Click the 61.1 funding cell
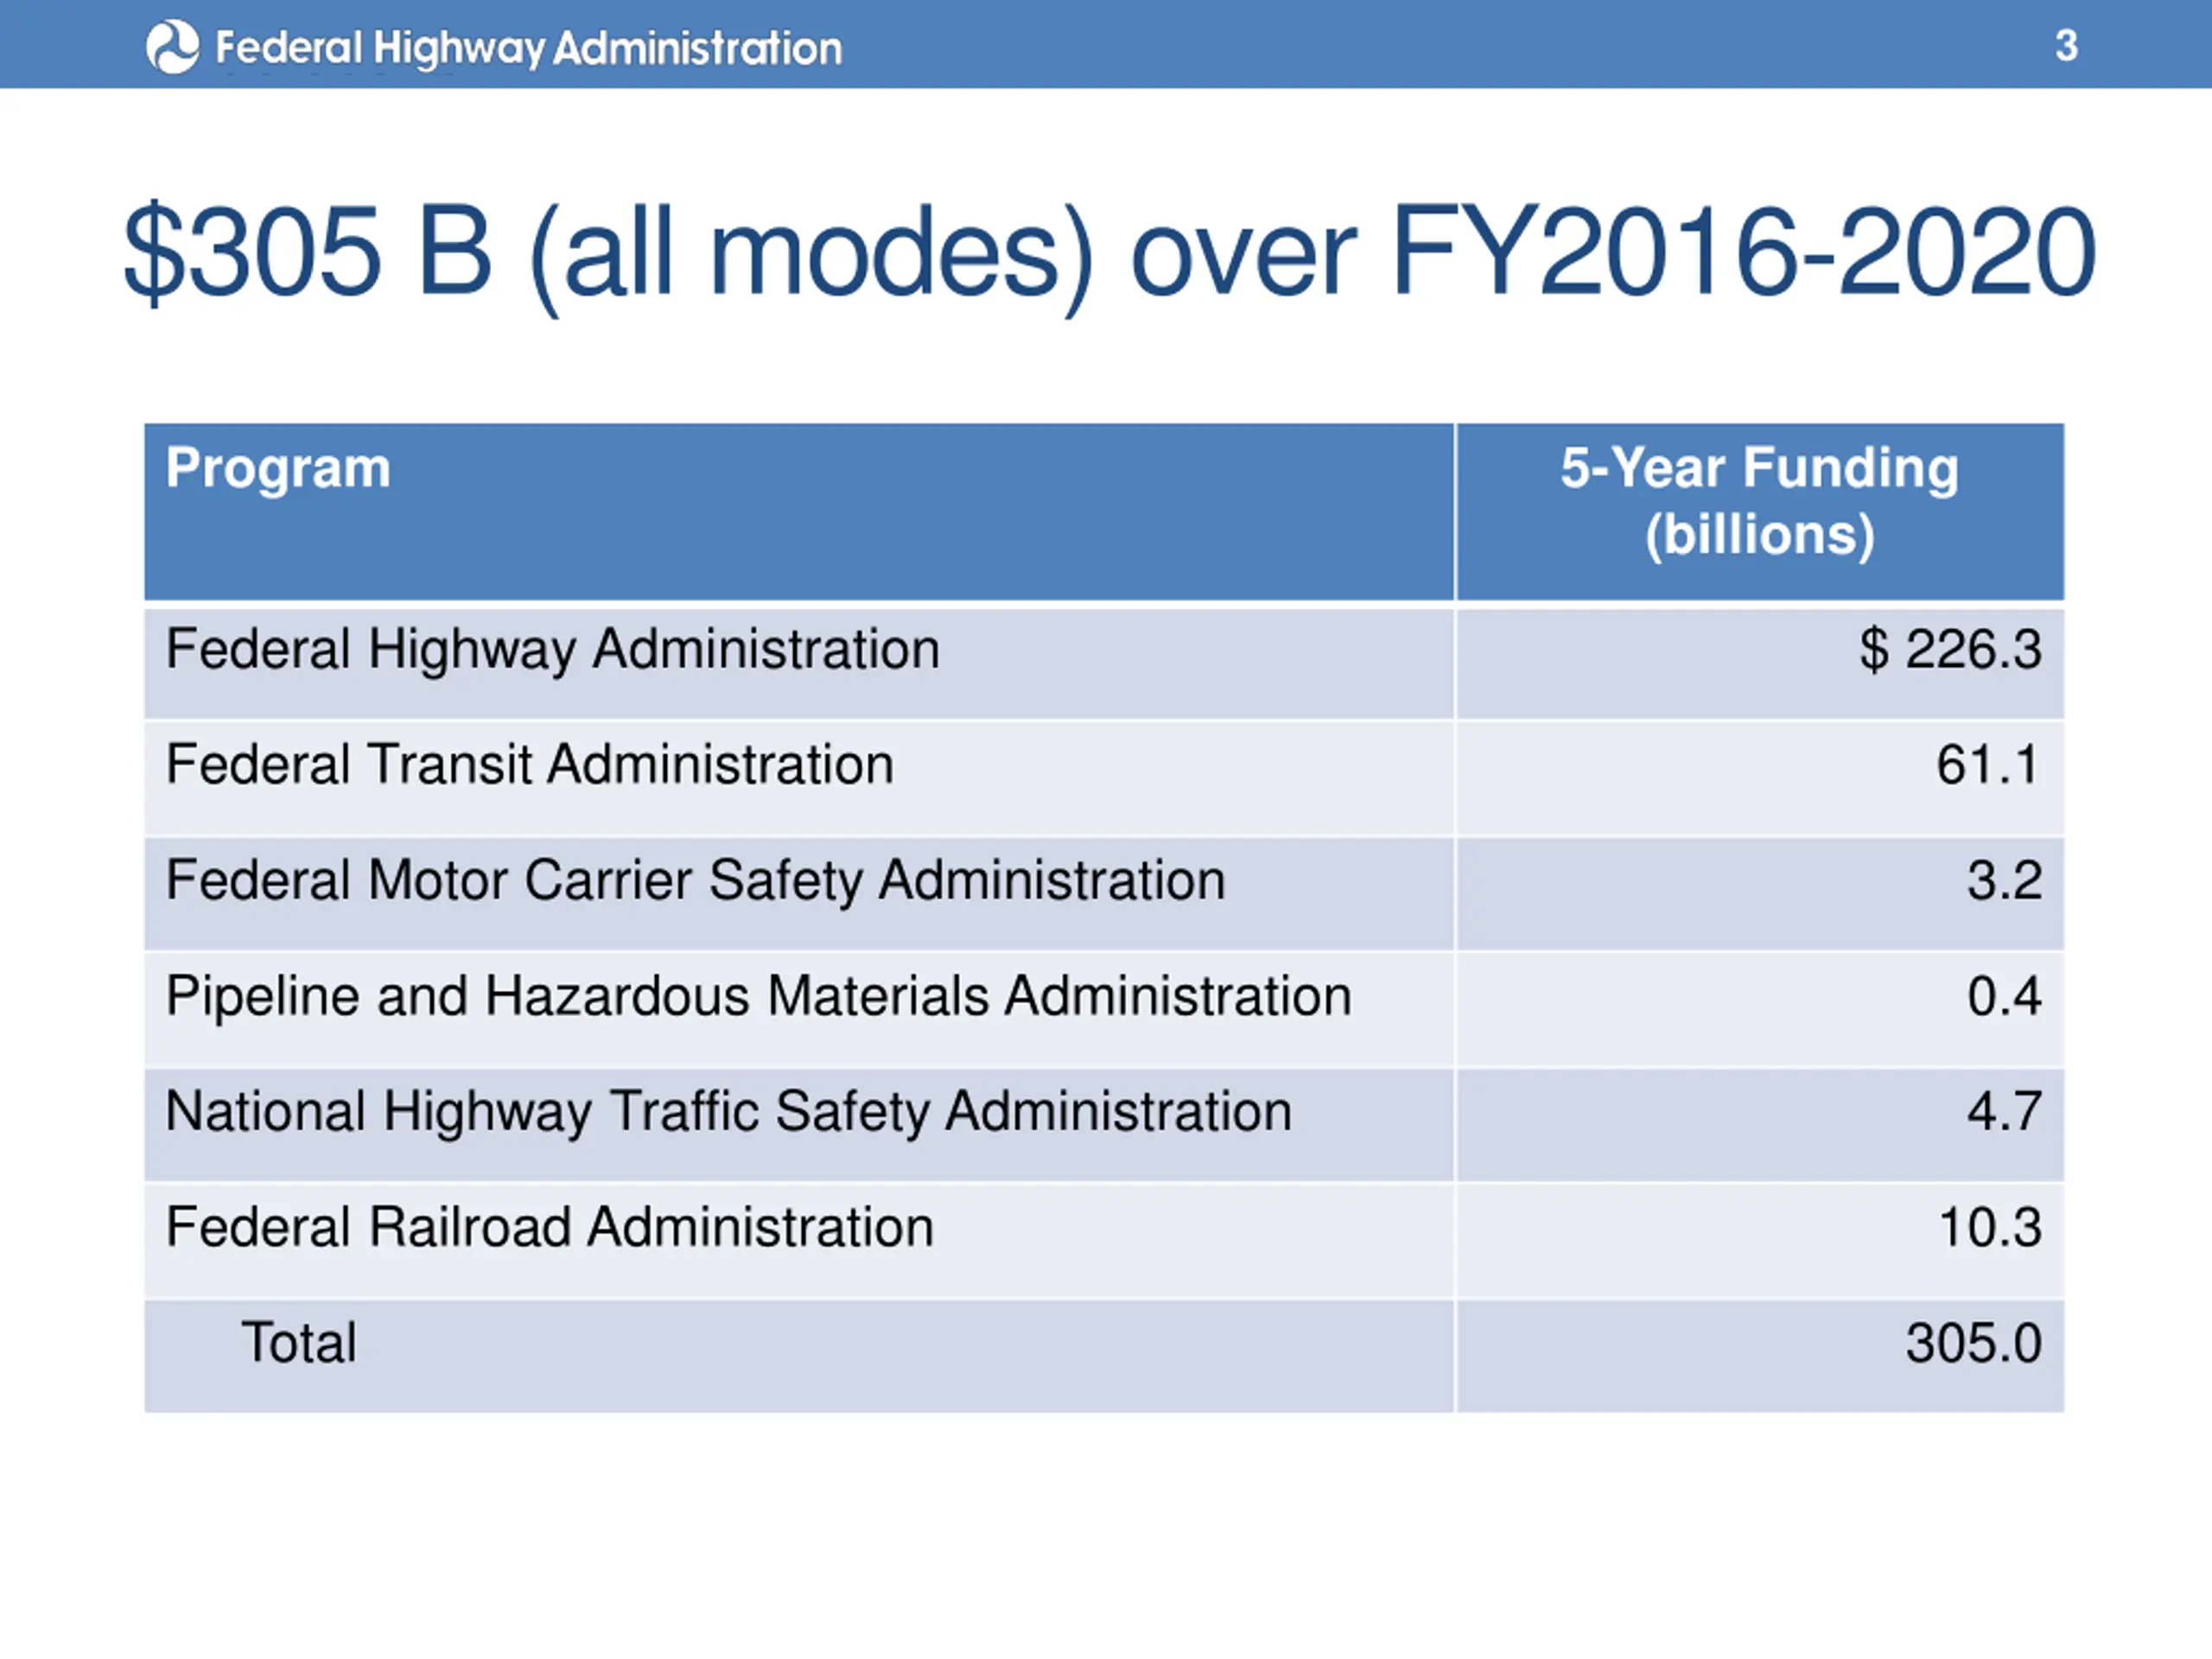This screenshot has width=2212, height=1659. tap(1986, 765)
